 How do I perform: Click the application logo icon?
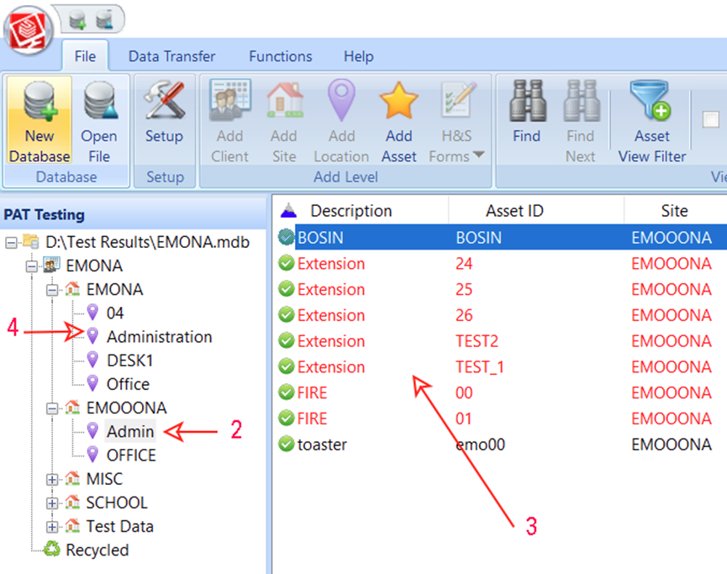click(x=29, y=27)
